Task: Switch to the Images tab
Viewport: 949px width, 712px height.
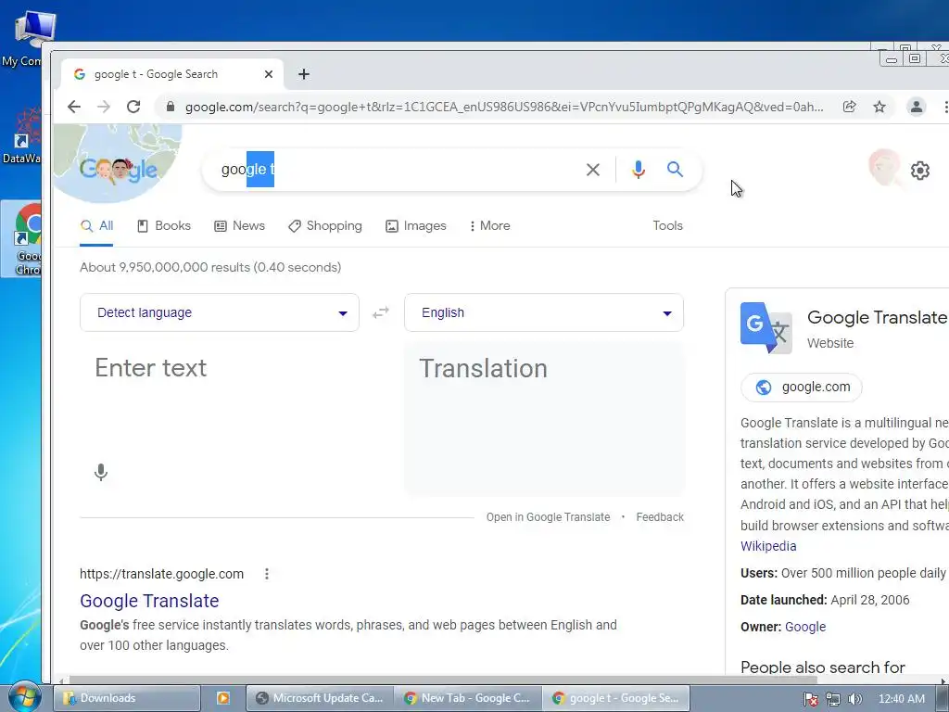Action: click(x=416, y=226)
